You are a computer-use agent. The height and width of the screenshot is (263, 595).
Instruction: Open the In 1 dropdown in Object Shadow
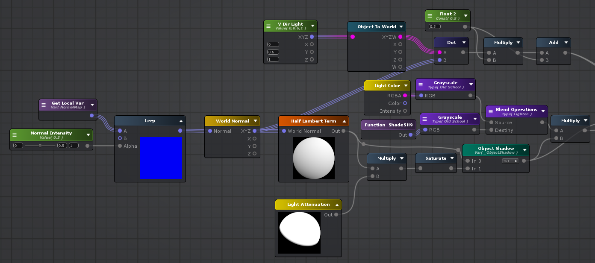pos(510,161)
